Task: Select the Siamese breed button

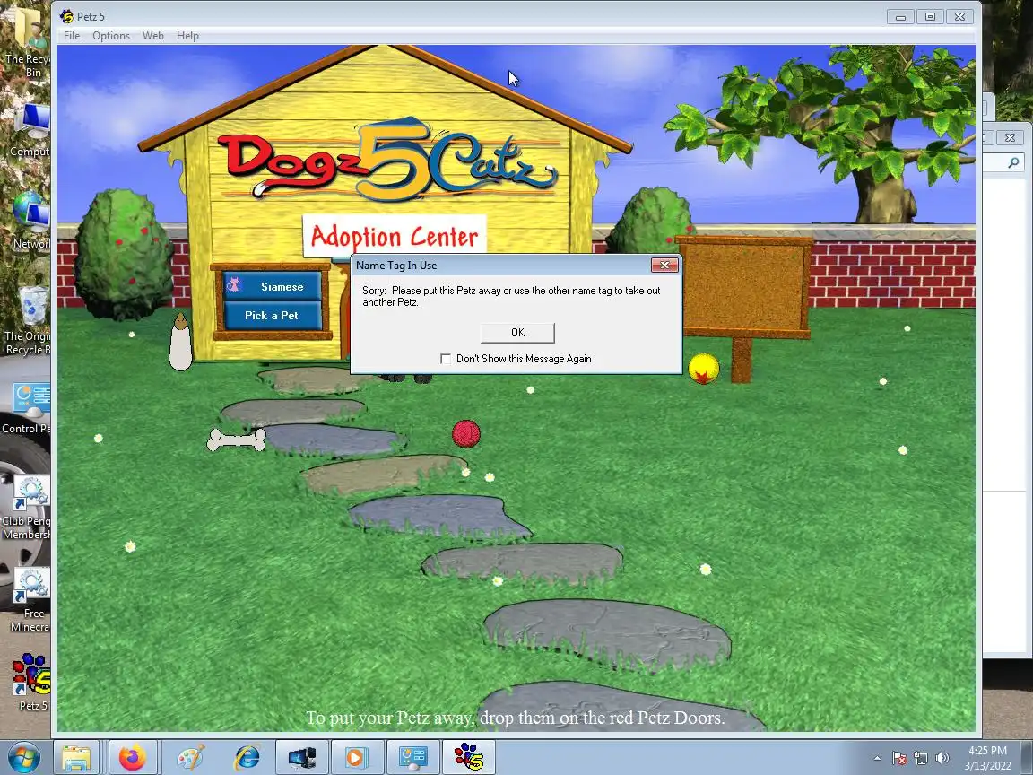Action: 272,287
